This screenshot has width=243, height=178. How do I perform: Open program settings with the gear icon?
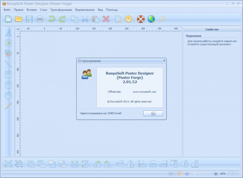click(x=128, y=19)
